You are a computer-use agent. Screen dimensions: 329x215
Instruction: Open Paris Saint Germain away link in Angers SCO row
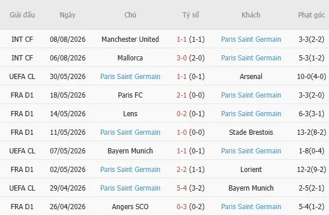[x=251, y=207]
